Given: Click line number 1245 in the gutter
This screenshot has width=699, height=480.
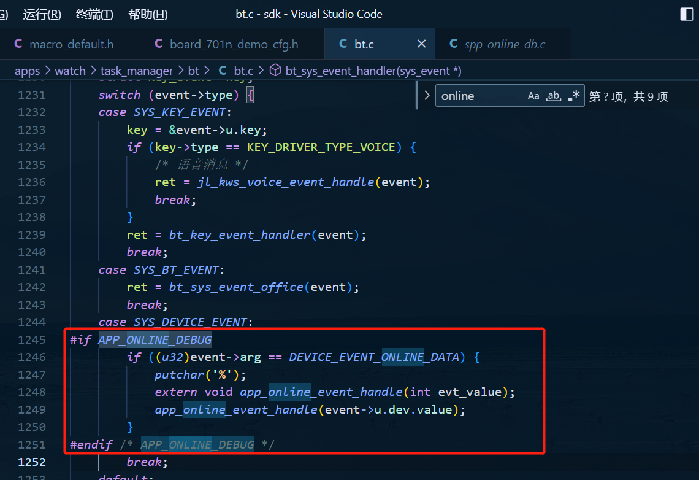Looking at the screenshot, I should (32, 339).
